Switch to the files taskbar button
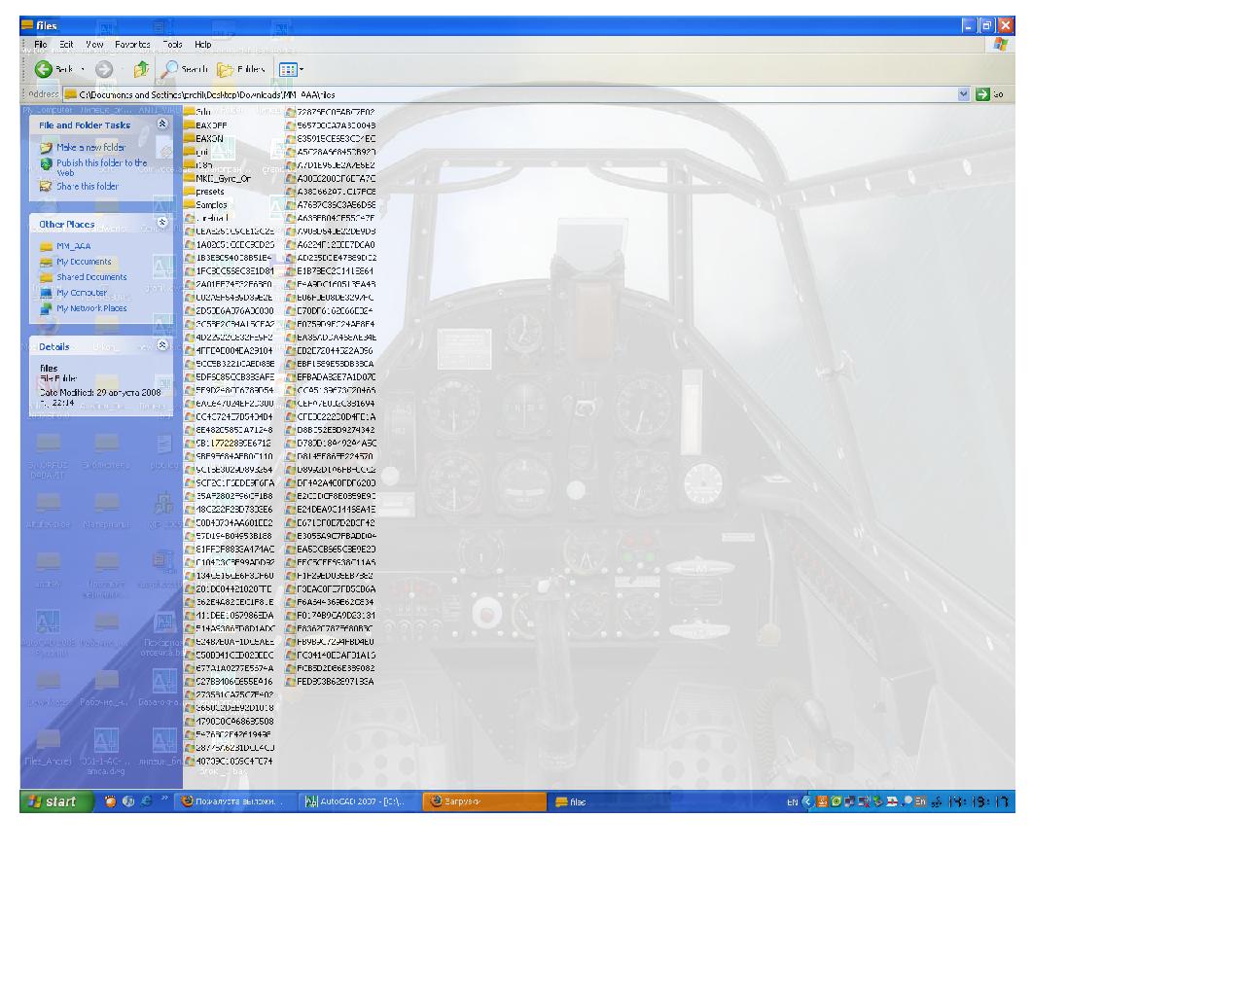 [x=610, y=801]
